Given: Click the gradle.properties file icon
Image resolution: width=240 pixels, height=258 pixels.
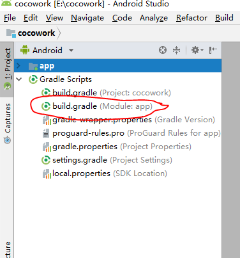Looking at the screenshot, I should click(47, 147).
